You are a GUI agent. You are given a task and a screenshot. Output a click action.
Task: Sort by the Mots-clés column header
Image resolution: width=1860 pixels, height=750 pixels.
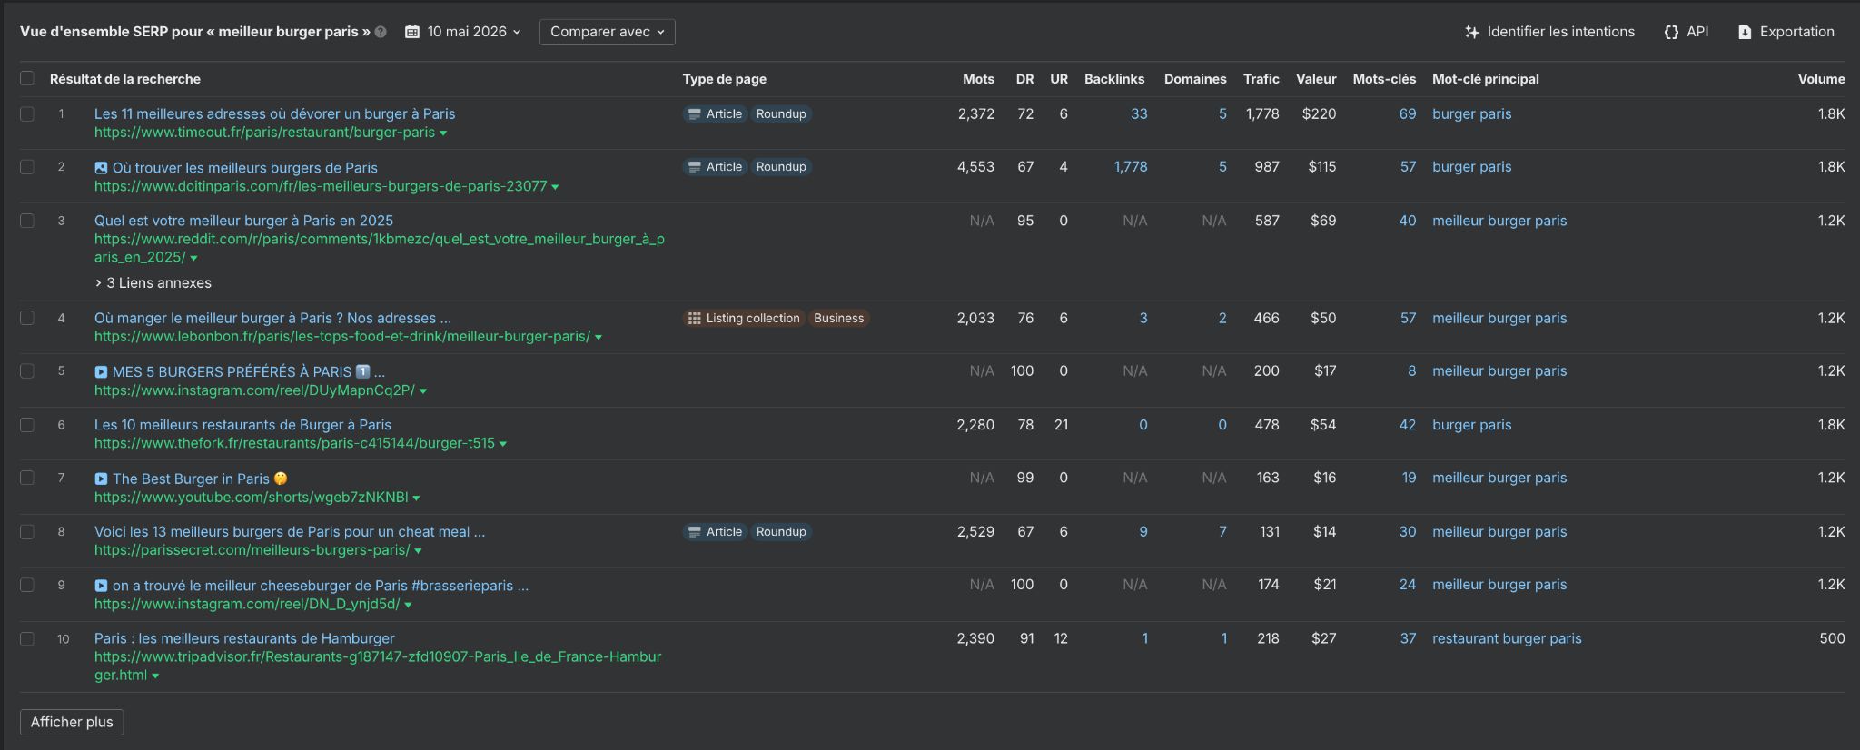[x=1384, y=79]
